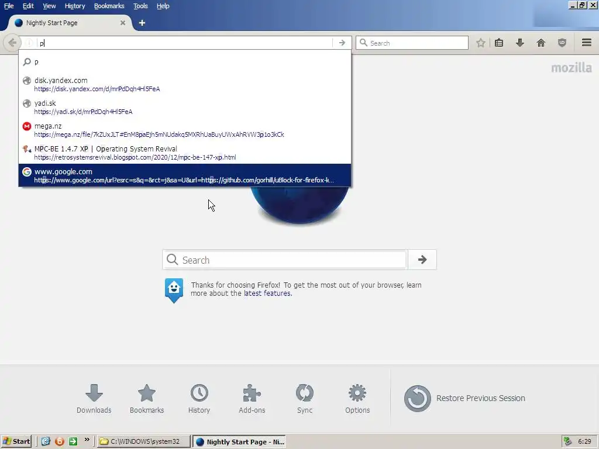
Task: Select the mega.nz suggestion
Action: point(185,130)
